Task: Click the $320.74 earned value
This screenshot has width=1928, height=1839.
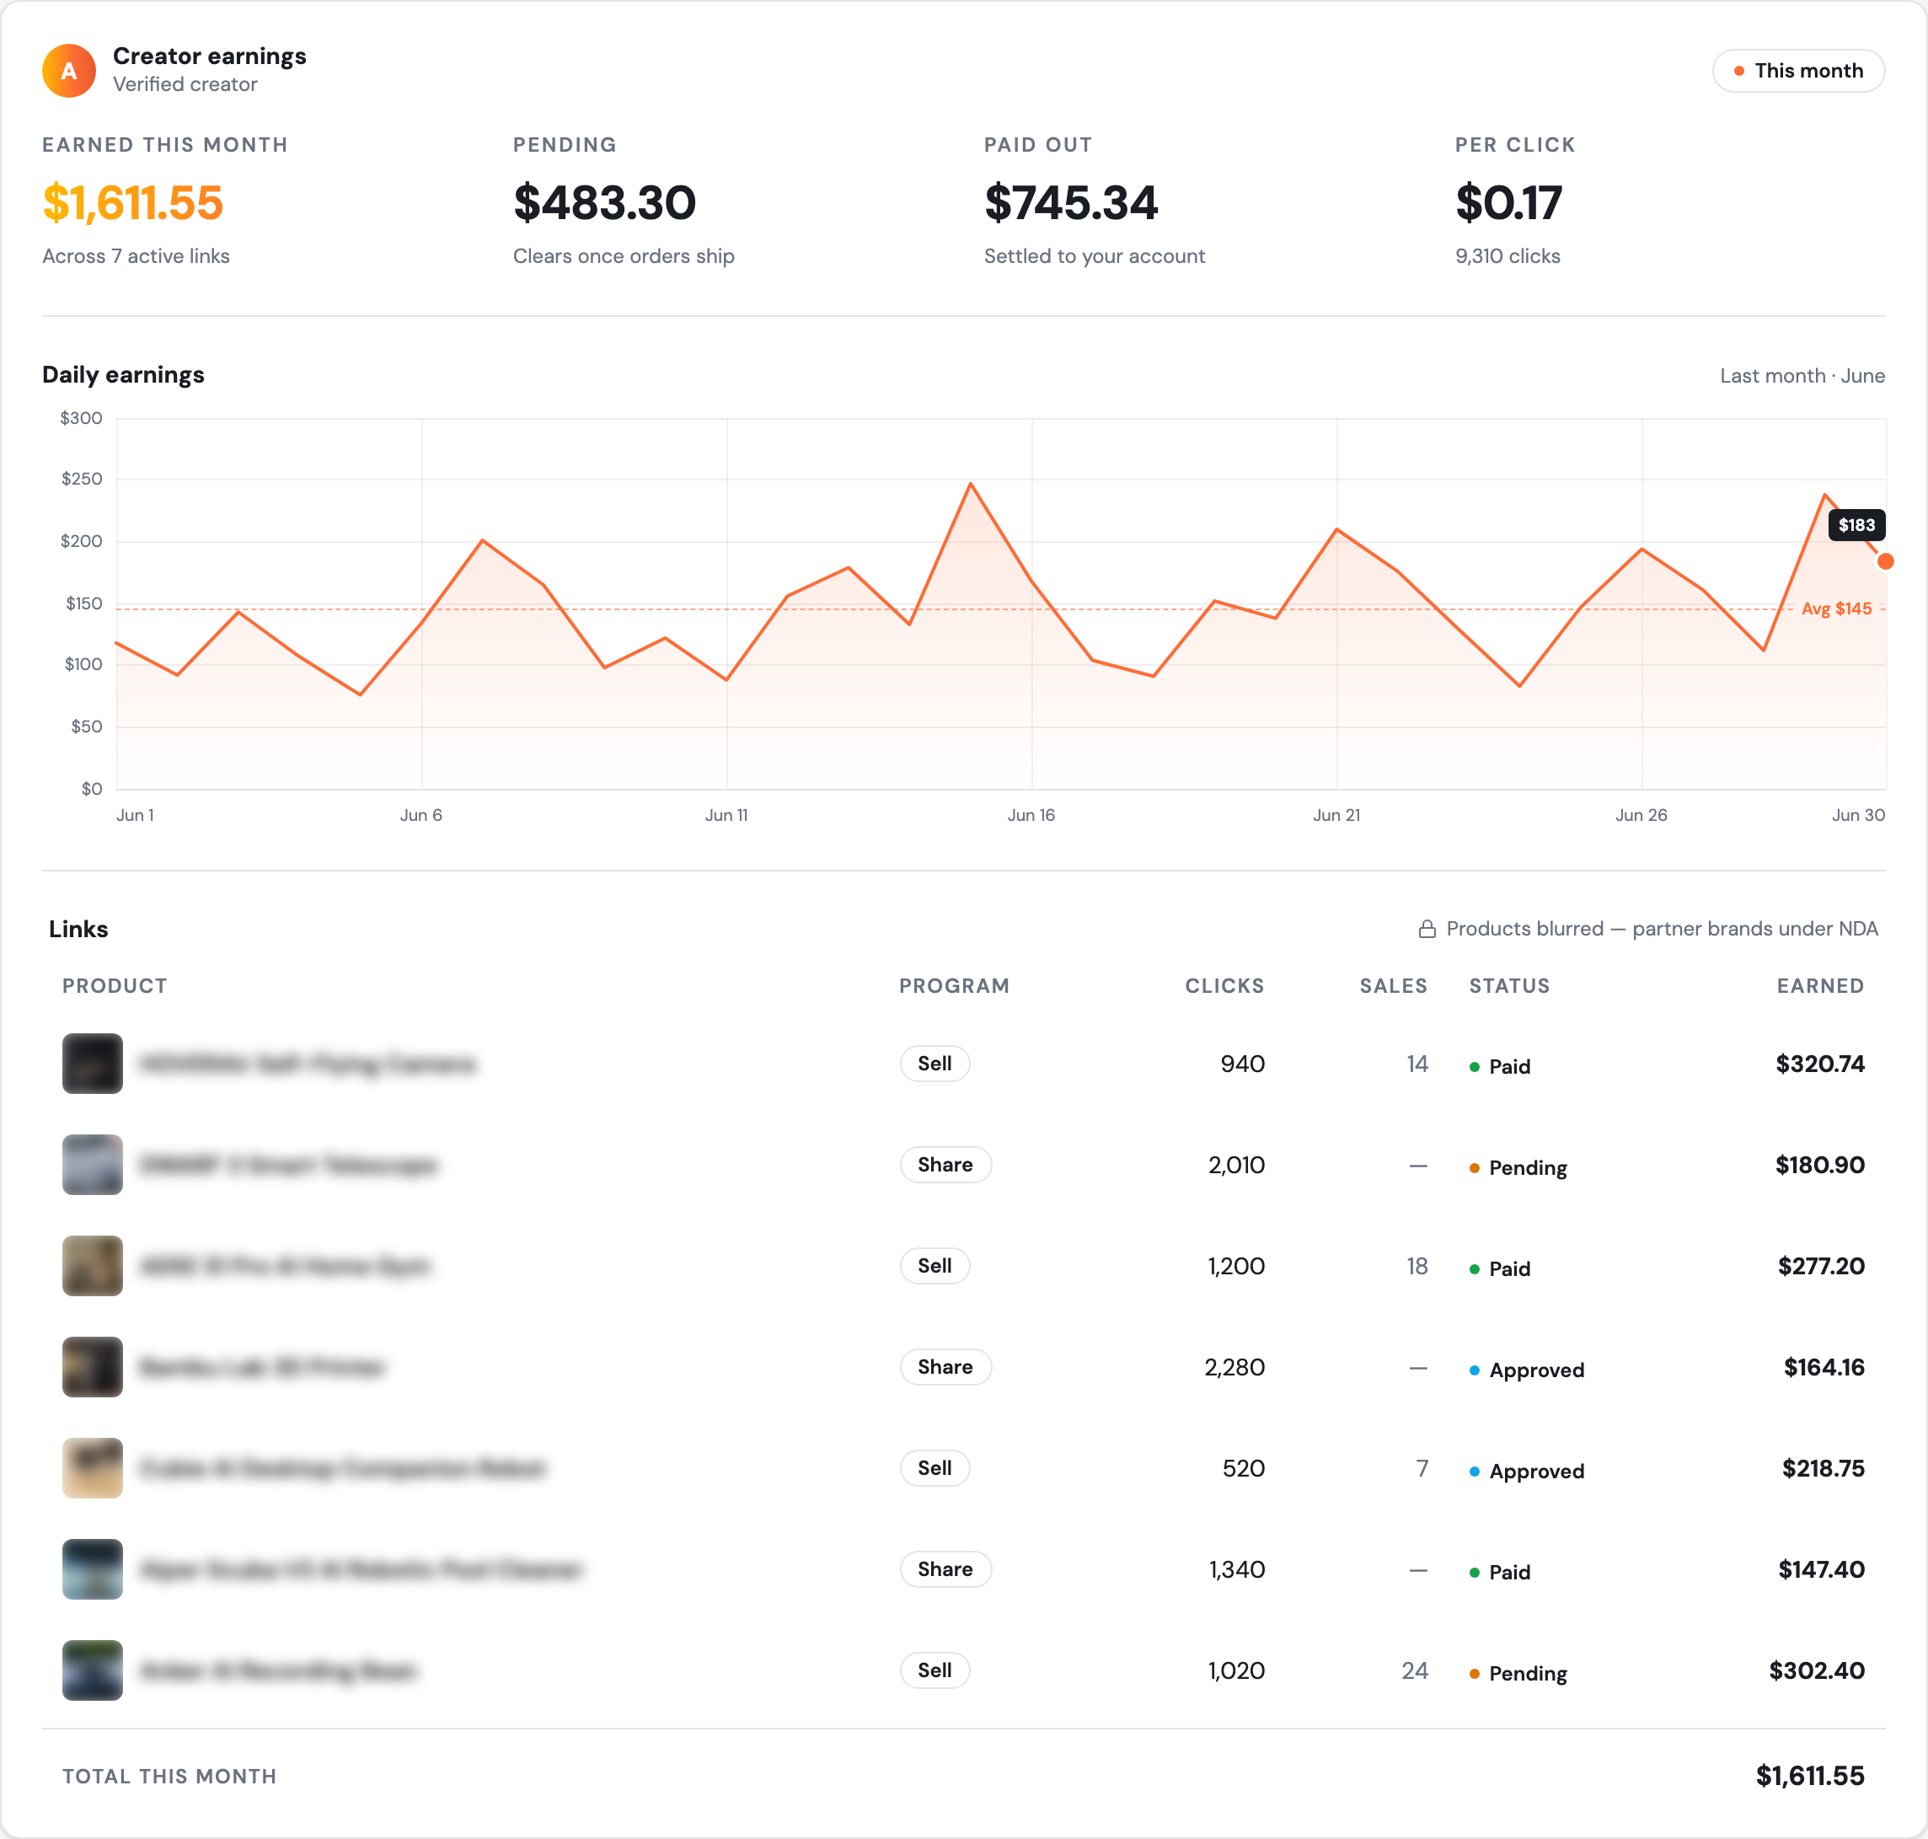Action: point(1820,1064)
